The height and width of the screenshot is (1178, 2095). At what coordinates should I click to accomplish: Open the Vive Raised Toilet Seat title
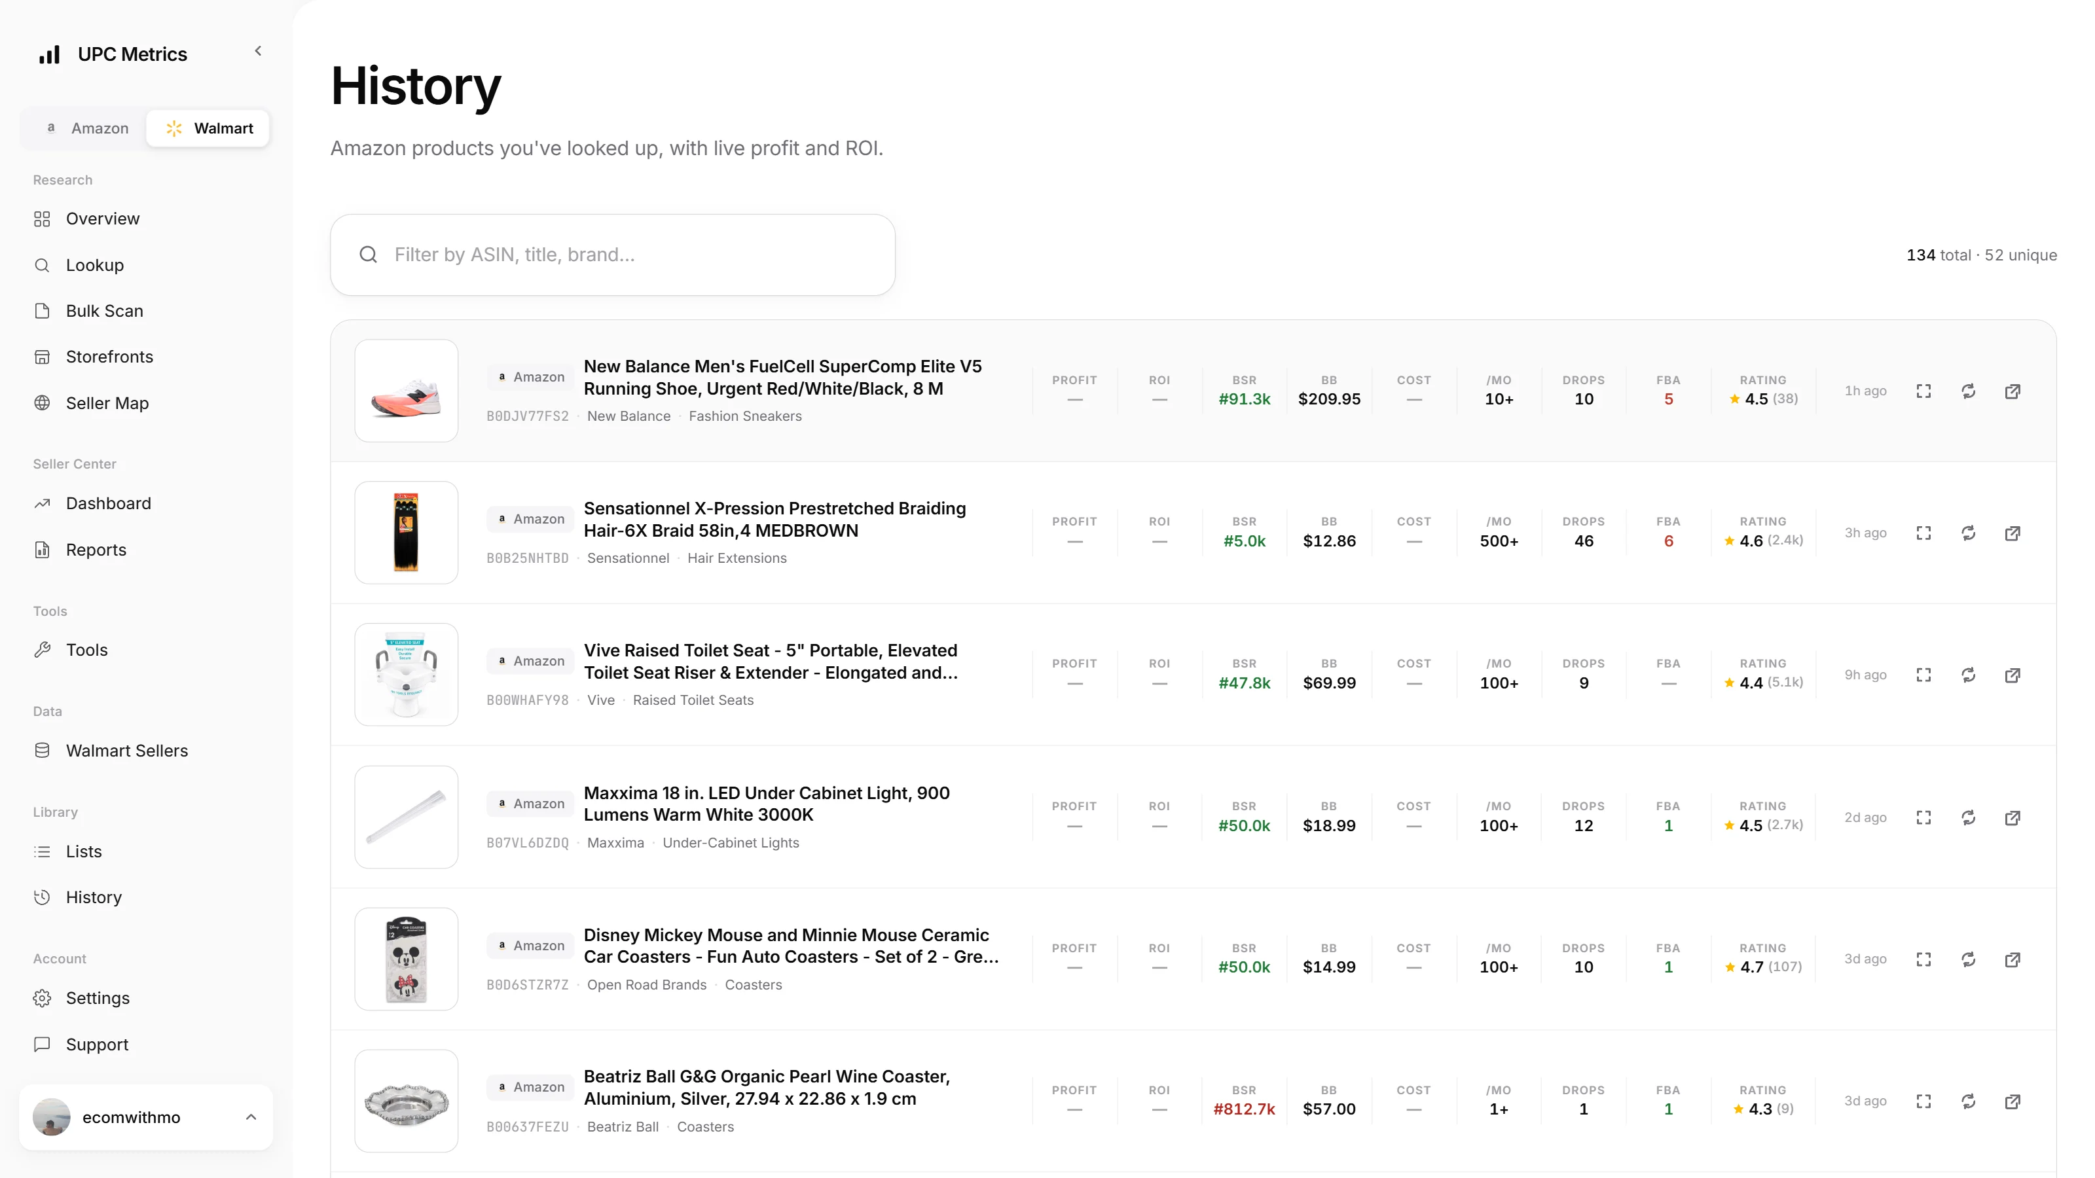[x=771, y=662]
